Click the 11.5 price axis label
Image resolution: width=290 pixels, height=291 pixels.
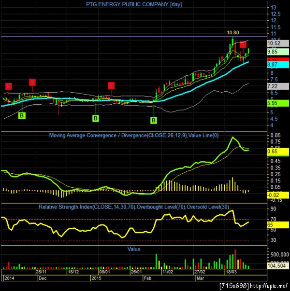275,28
